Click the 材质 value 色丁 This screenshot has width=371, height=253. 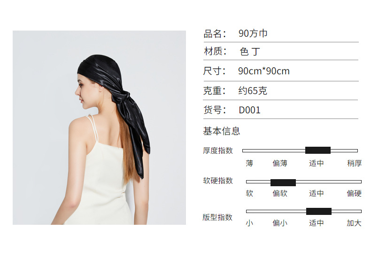point(250,51)
